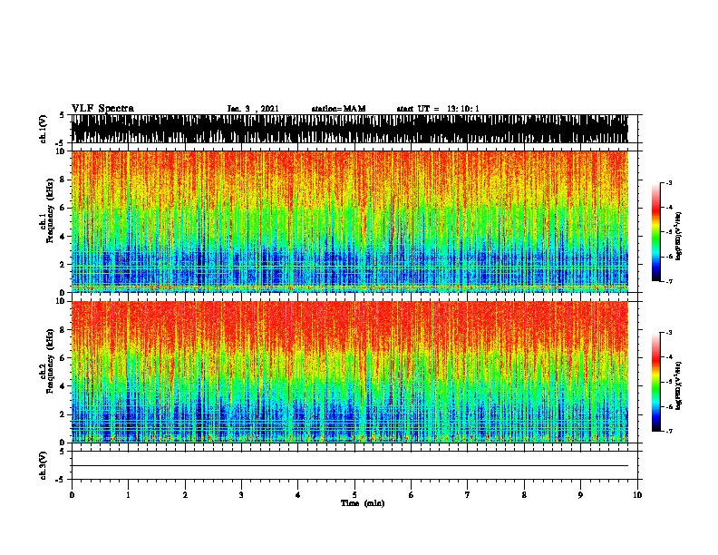Click the ch.2 spectrogram color scale bar

click(x=656, y=382)
